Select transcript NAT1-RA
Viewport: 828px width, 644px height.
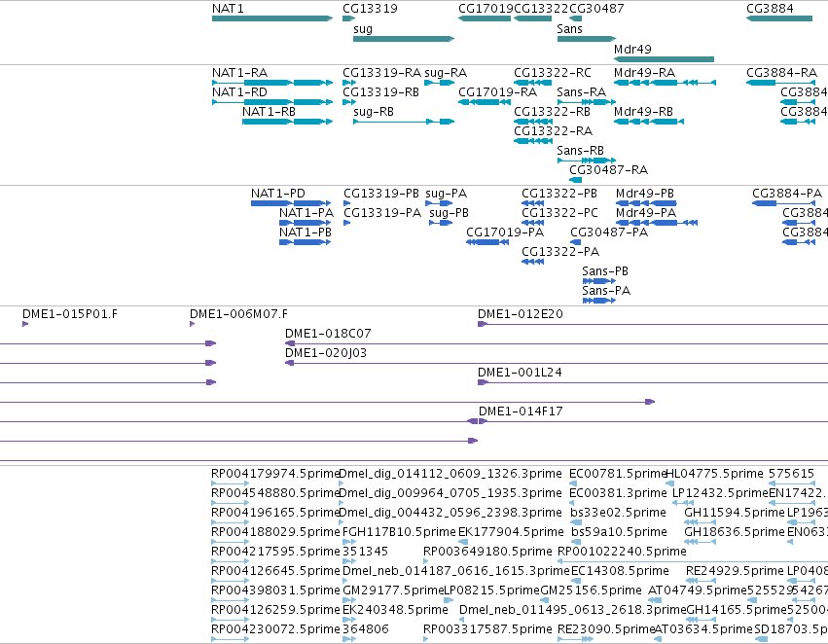(272, 83)
